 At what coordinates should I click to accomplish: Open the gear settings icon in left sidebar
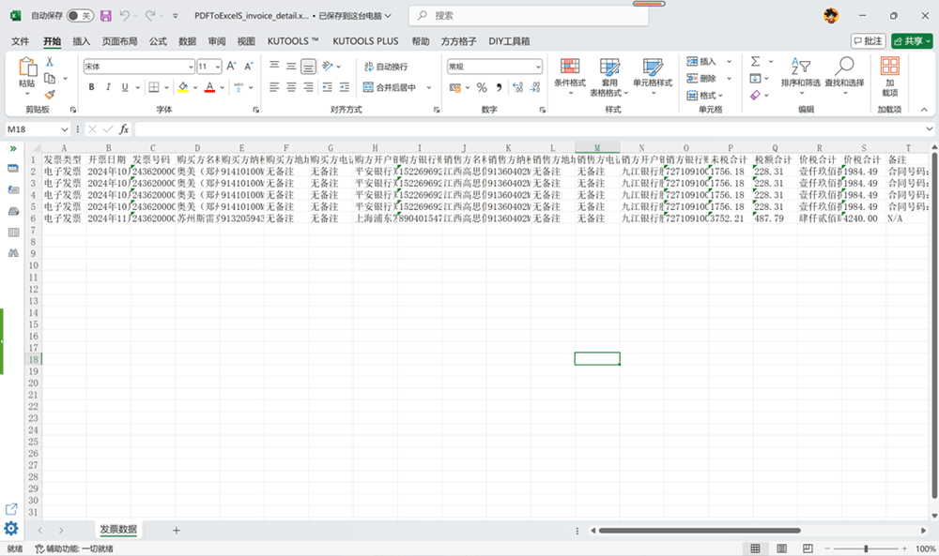click(10, 529)
